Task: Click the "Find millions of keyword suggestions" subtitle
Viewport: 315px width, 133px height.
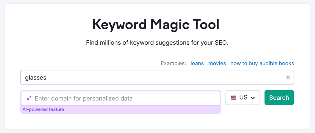Action: click(157, 42)
